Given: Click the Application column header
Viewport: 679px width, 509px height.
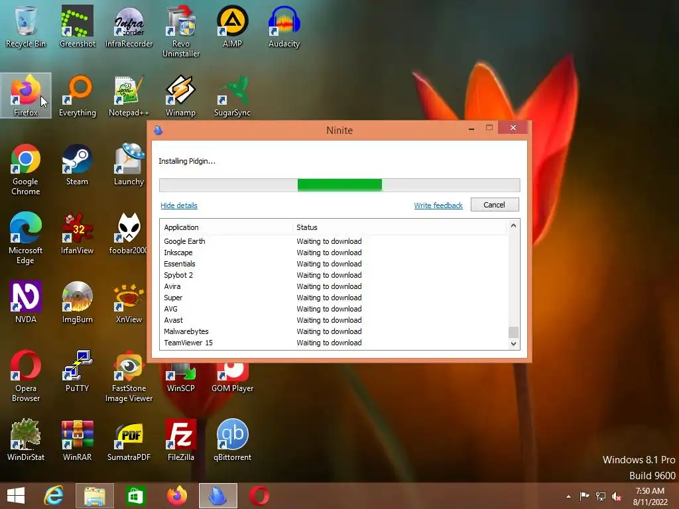Looking at the screenshot, I should click(225, 227).
